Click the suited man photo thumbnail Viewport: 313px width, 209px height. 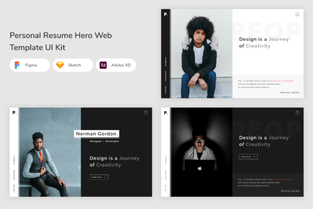[x=50, y=152]
